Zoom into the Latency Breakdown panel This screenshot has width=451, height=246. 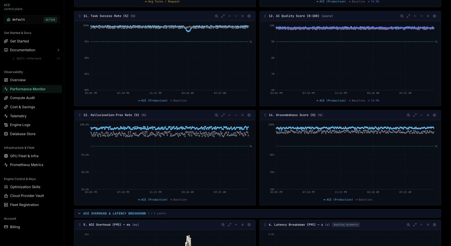(x=408, y=225)
